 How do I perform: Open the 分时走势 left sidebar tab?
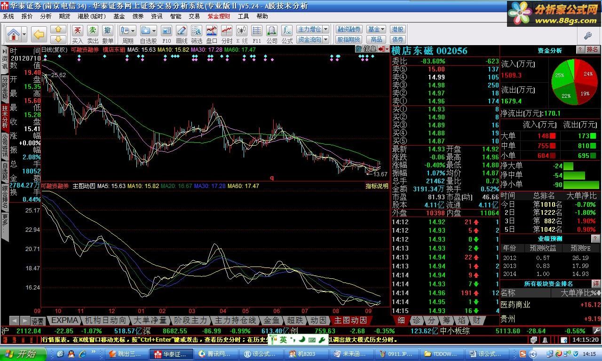click(x=5, y=88)
